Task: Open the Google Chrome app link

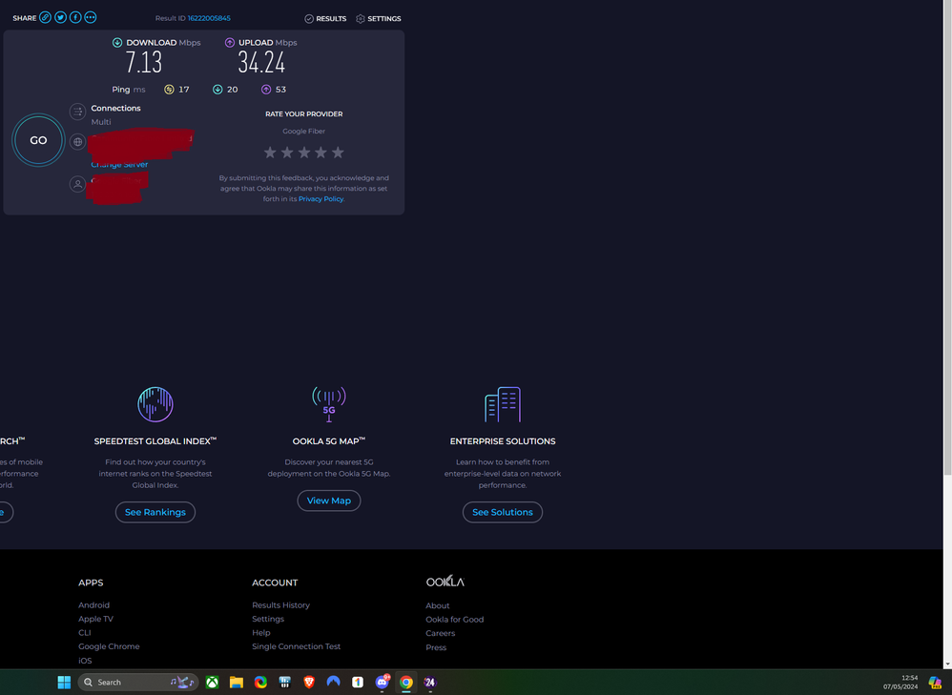Action: [109, 646]
